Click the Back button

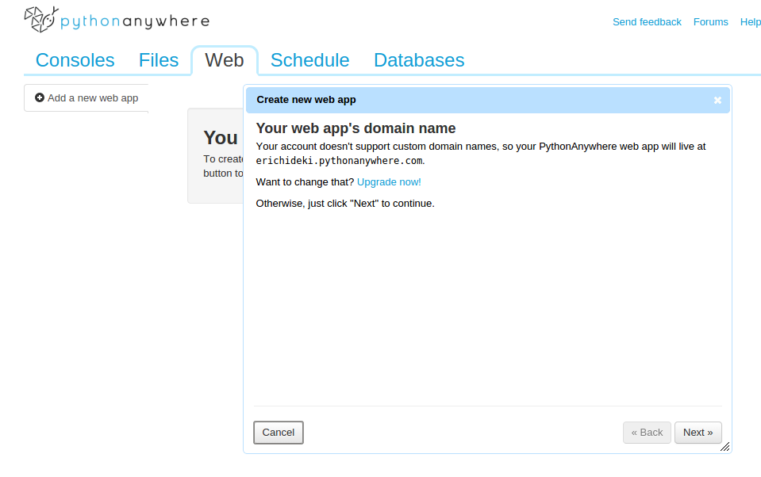pyautogui.click(x=647, y=433)
